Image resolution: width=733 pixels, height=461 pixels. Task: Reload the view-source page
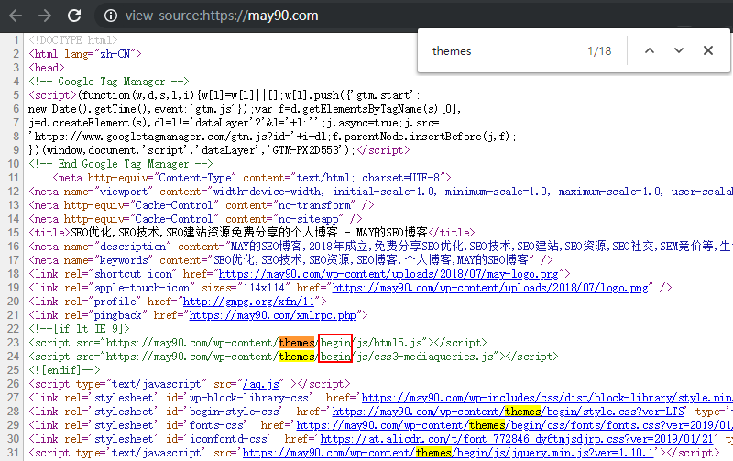point(76,16)
